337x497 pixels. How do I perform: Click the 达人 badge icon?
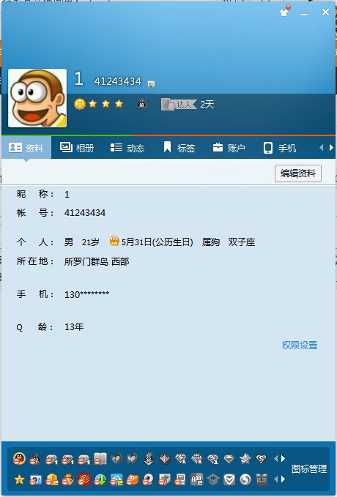point(179,104)
